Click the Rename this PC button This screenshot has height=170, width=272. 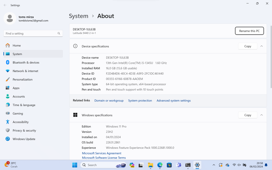(x=249, y=31)
